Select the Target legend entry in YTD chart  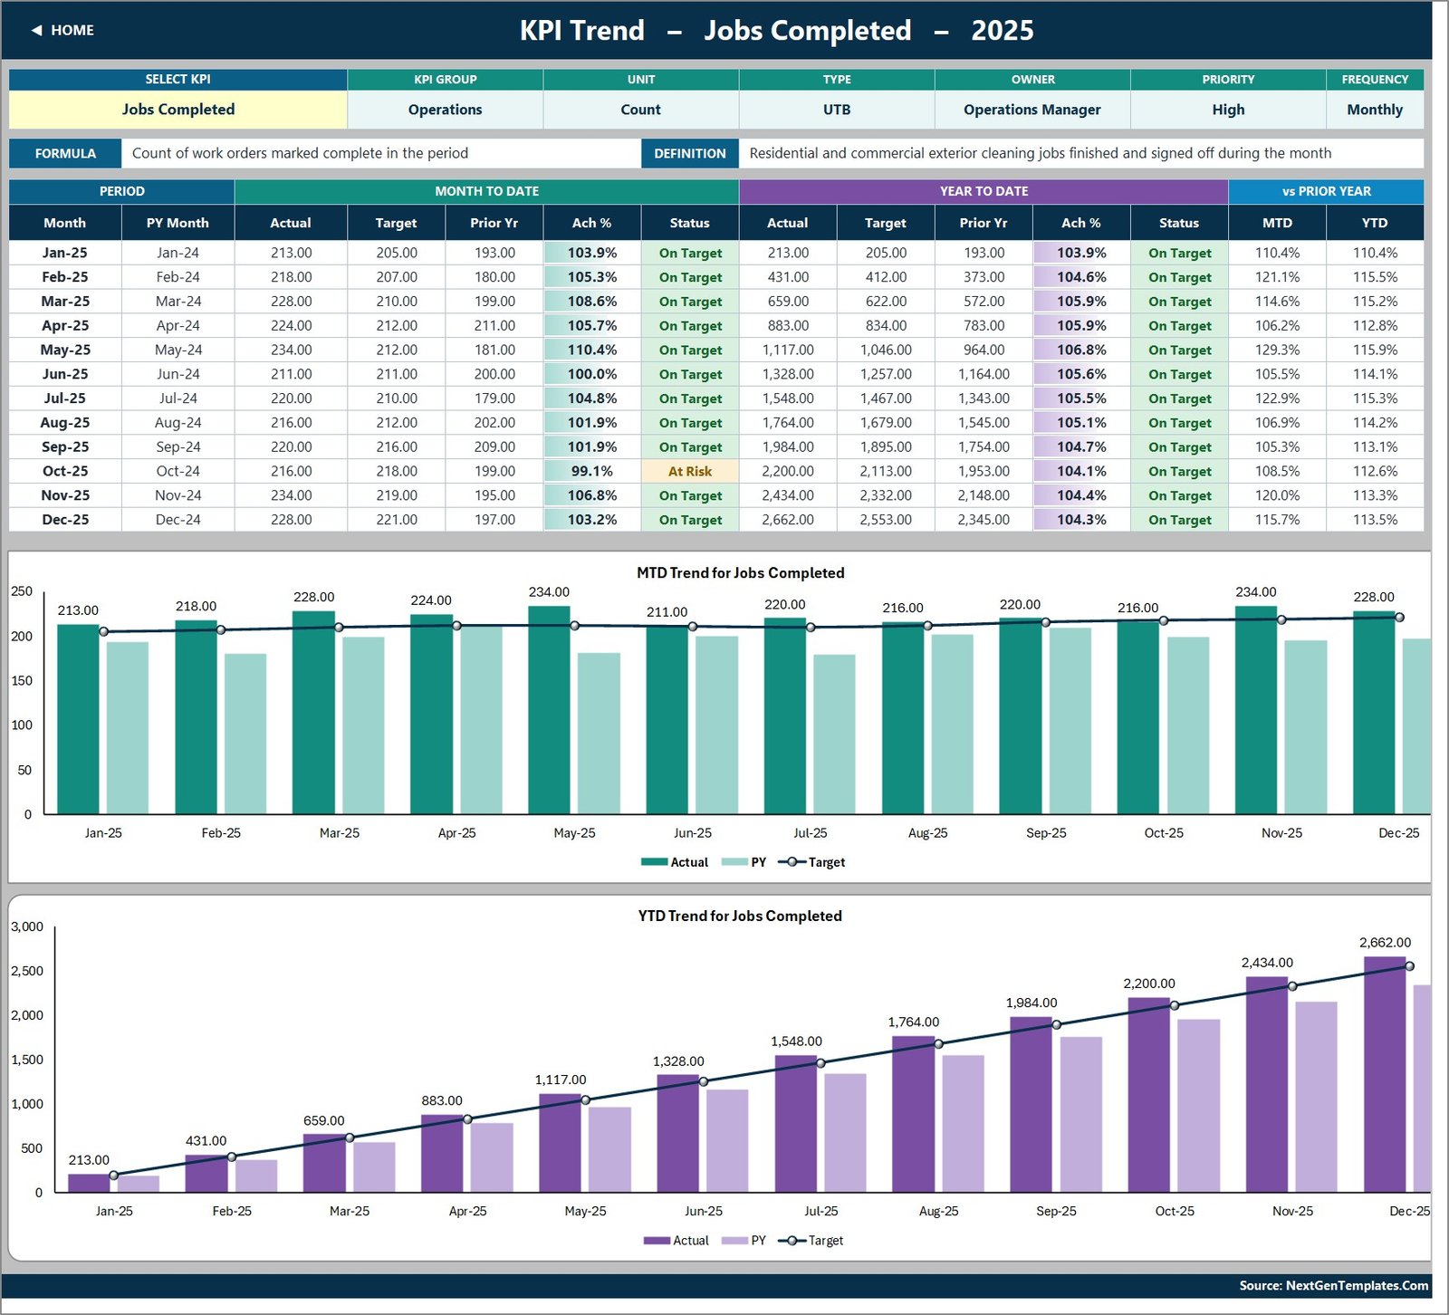(x=811, y=1241)
